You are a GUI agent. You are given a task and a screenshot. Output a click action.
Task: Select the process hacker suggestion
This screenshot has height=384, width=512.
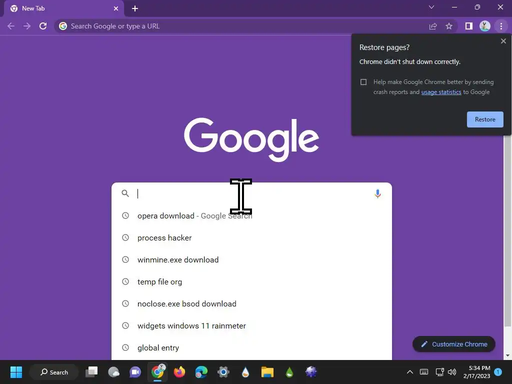click(251, 237)
